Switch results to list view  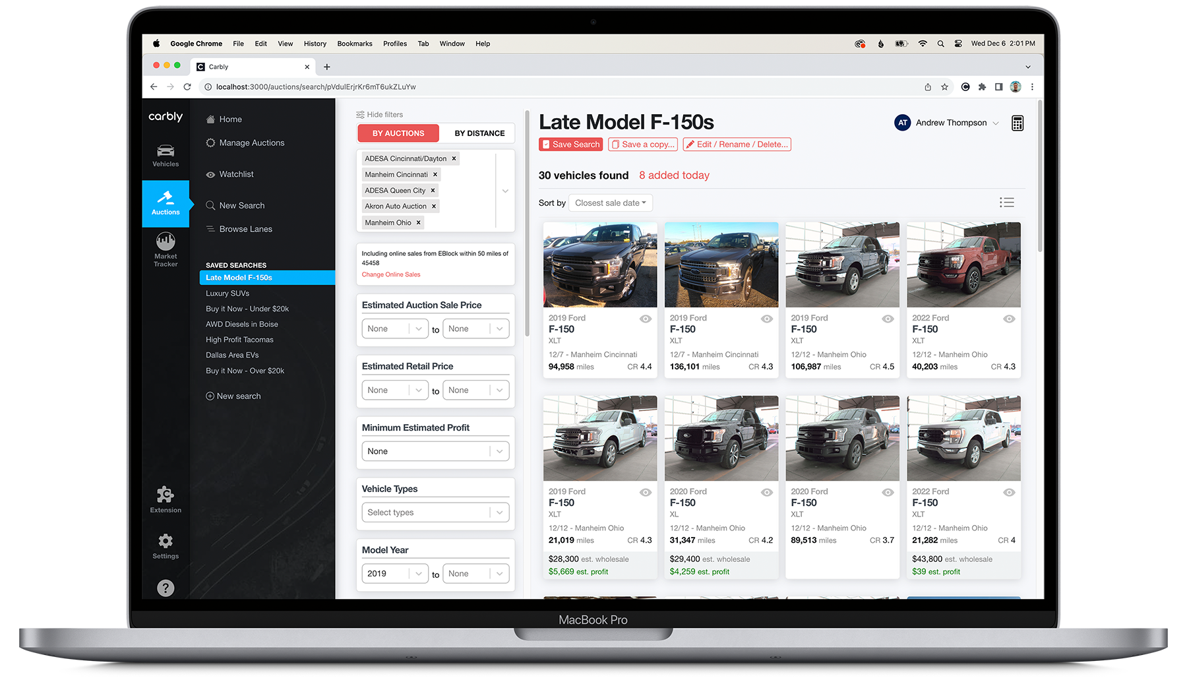click(1007, 203)
